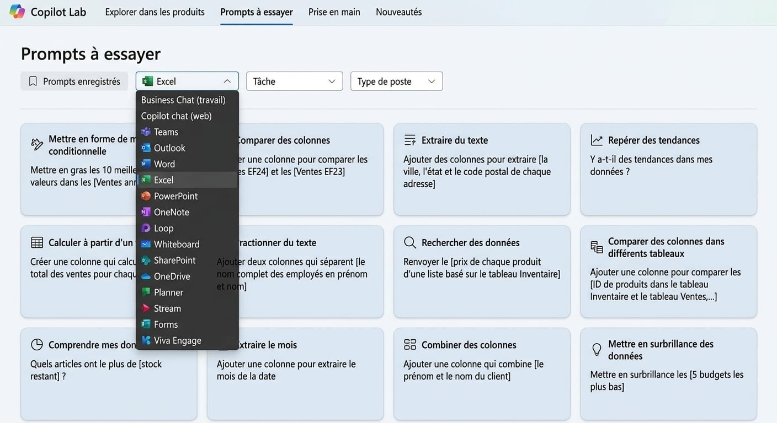Click the "Prompts à essayer" page heading

[x=91, y=54]
